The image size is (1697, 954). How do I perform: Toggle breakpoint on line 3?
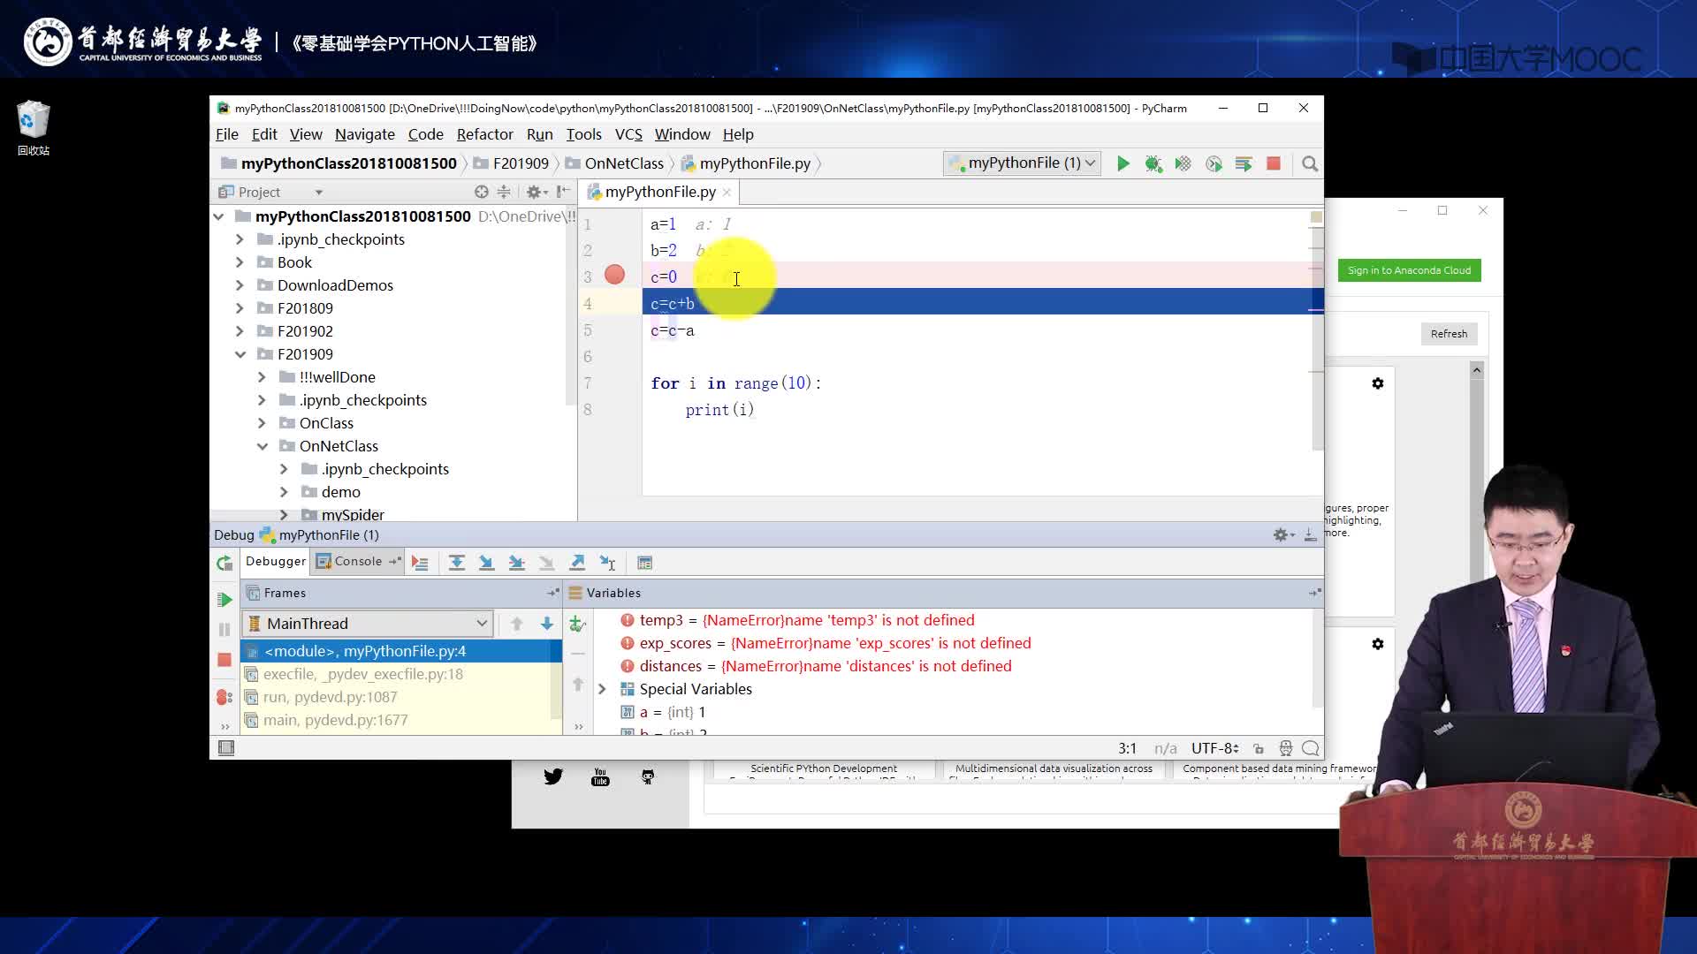[614, 276]
